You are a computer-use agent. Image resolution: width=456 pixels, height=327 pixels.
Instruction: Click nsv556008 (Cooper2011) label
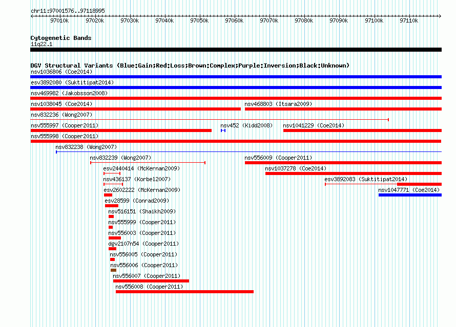coord(149,287)
